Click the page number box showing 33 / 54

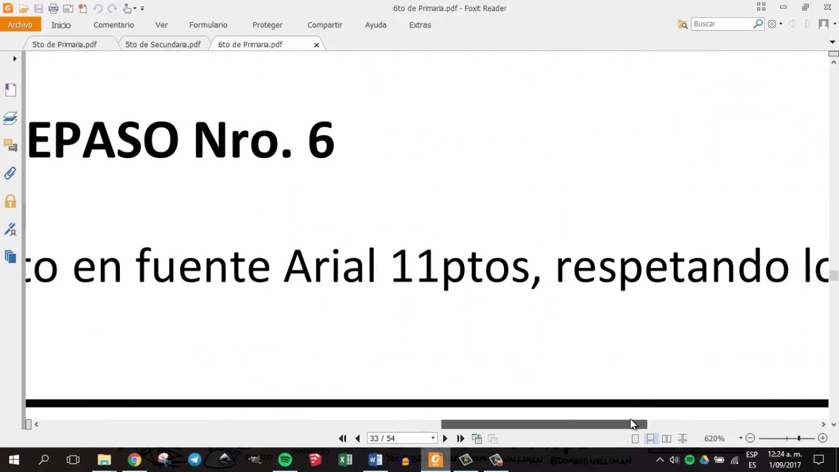click(397, 439)
